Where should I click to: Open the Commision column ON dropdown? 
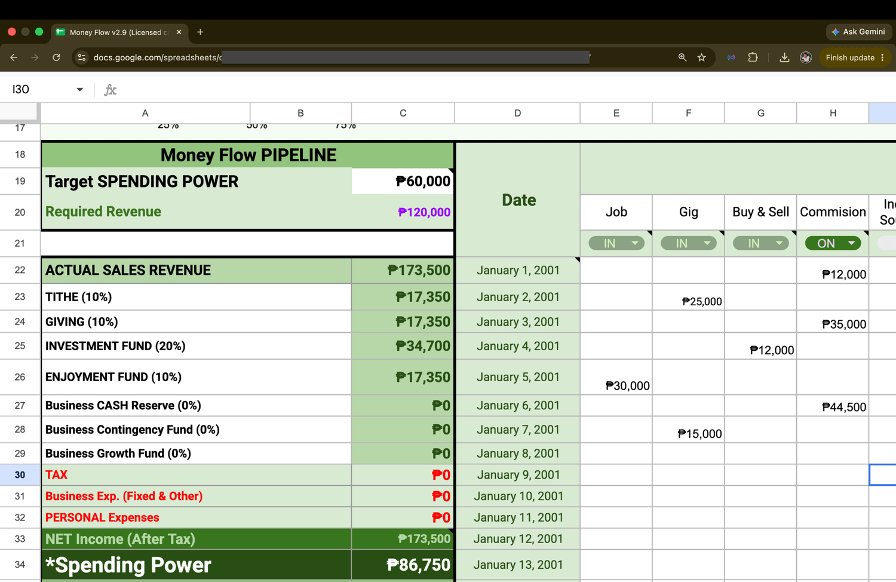pos(833,243)
